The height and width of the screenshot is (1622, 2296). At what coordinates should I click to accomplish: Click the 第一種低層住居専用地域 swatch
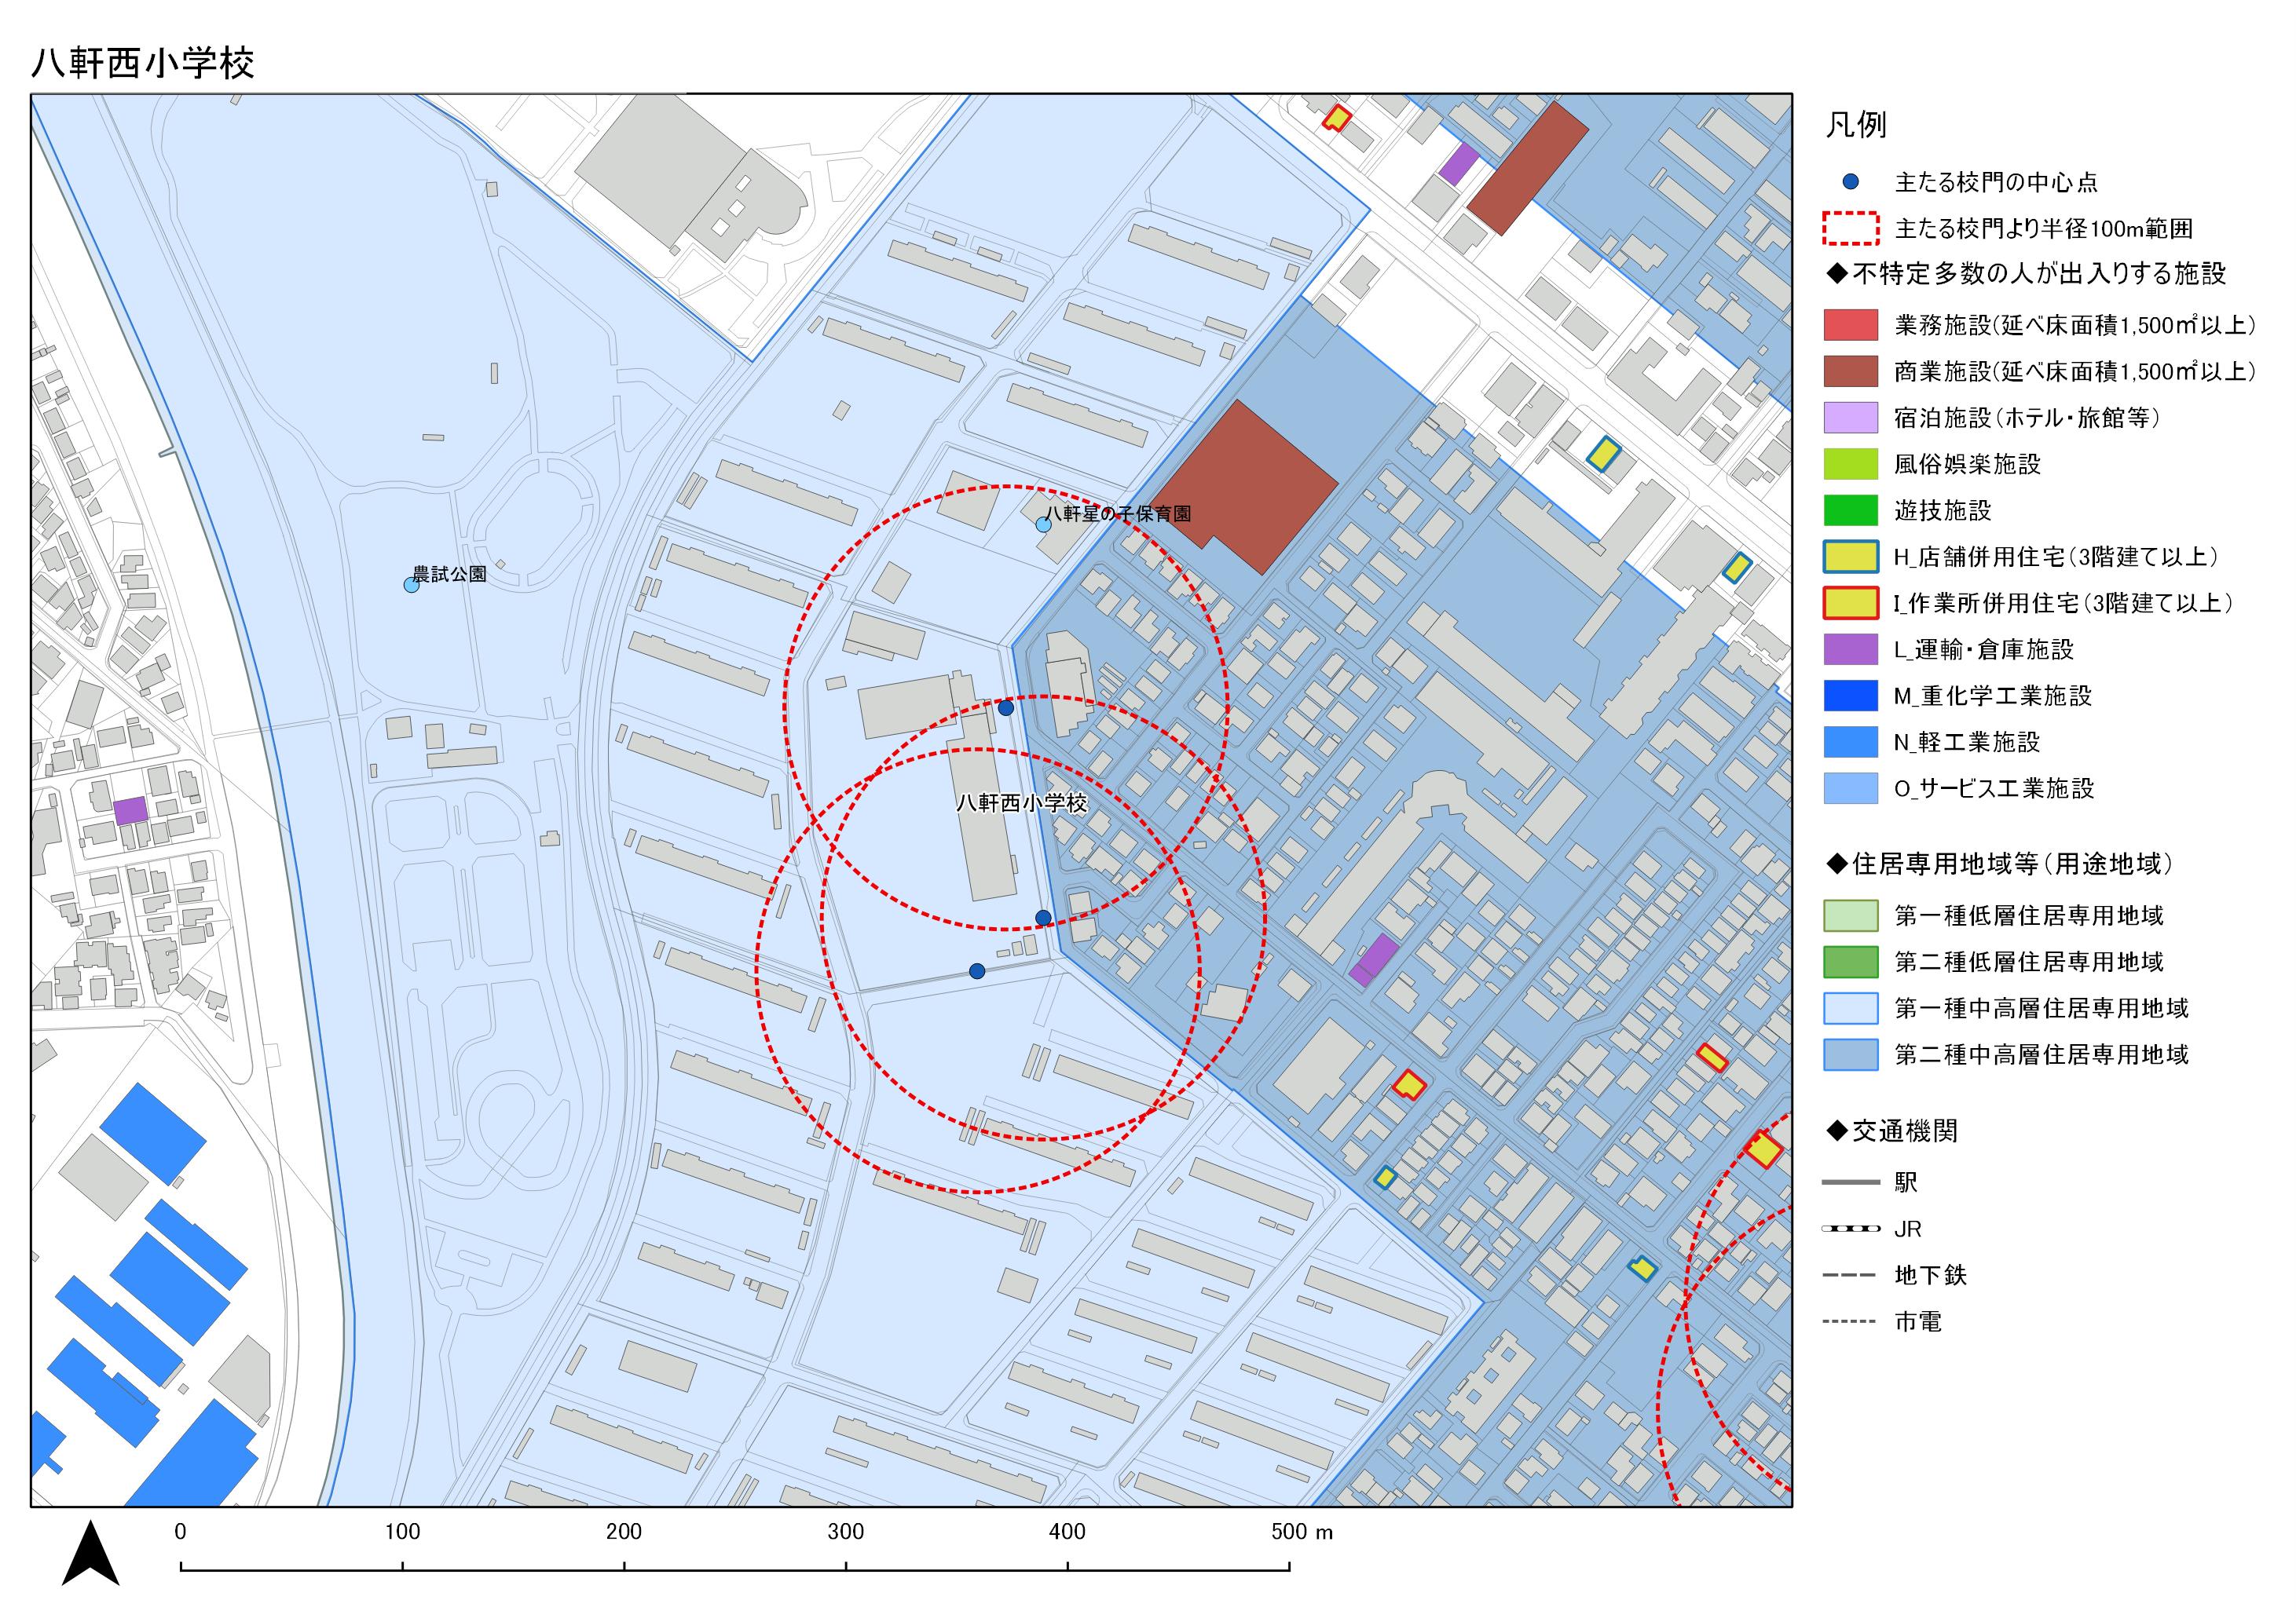tap(1850, 915)
